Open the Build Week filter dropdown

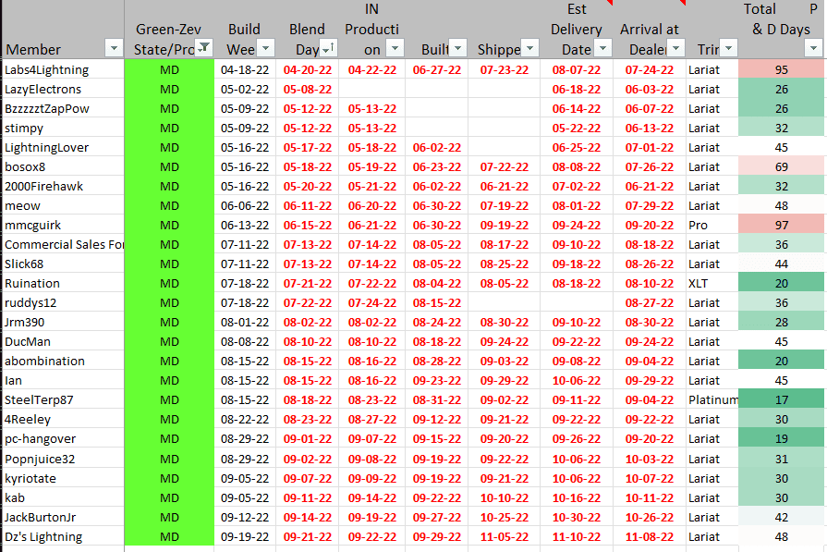265,48
